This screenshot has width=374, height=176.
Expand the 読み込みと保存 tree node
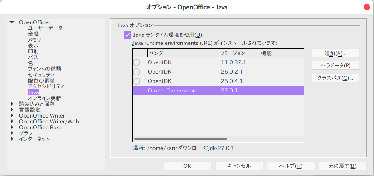point(12,104)
